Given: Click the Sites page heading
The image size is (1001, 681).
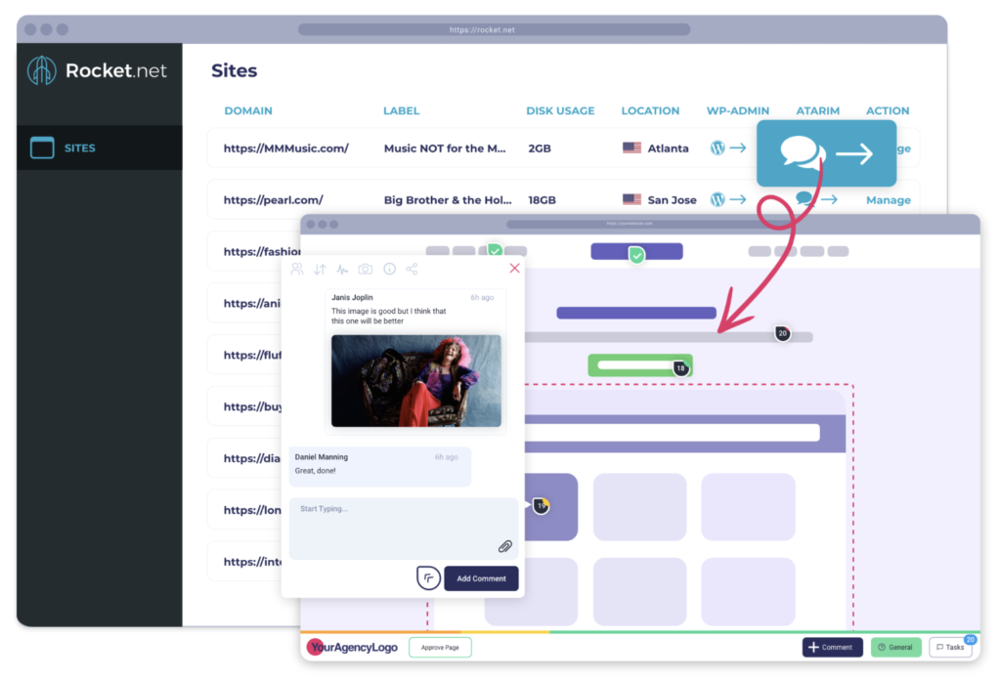Looking at the screenshot, I should [235, 70].
